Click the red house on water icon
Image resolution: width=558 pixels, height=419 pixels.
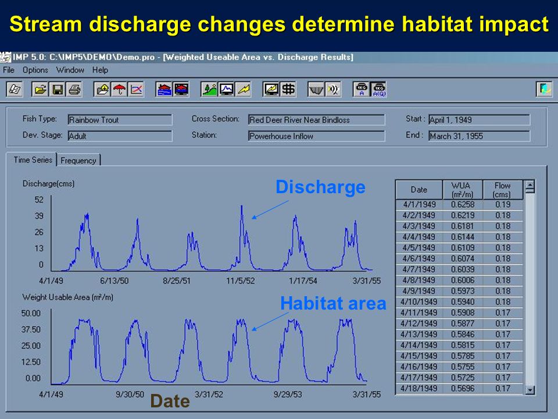164,89
